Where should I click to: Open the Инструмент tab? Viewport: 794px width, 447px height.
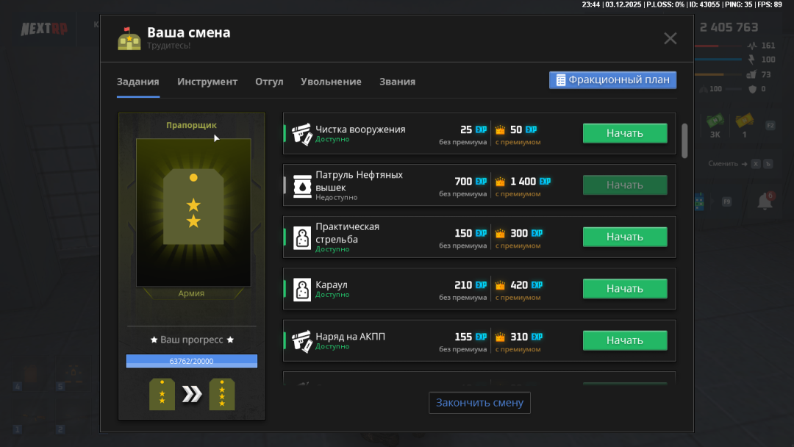point(207,82)
